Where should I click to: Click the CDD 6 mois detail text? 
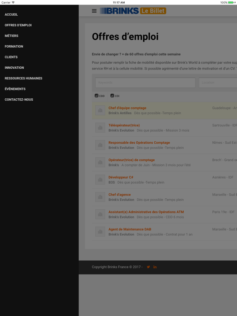click(x=175, y=217)
